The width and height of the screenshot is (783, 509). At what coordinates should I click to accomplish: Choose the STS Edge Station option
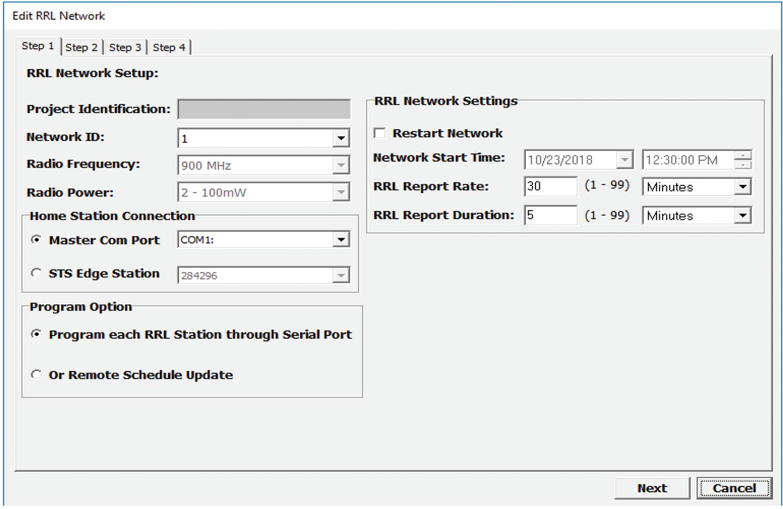click(x=35, y=273)
